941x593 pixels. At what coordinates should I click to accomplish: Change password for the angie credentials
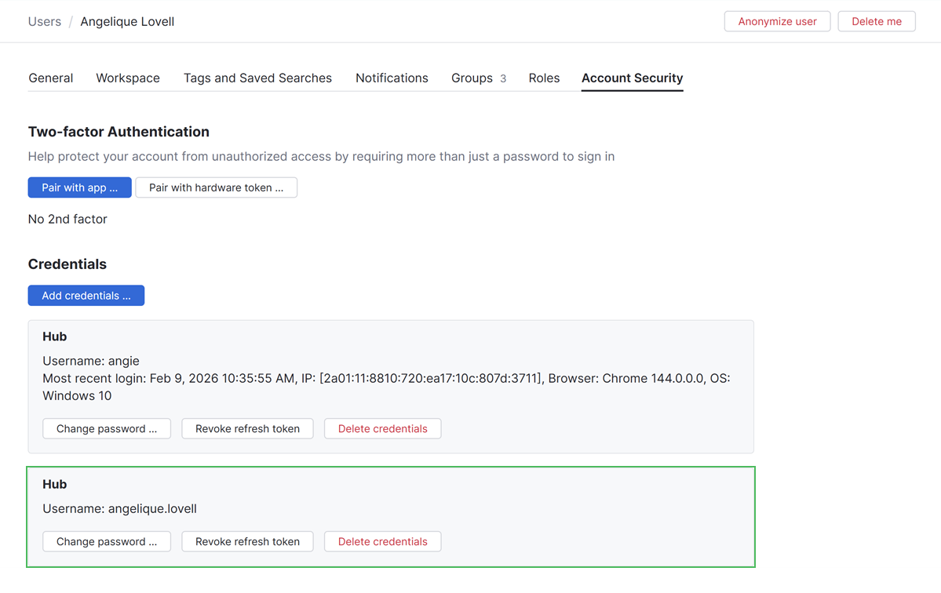click(107, 428)
